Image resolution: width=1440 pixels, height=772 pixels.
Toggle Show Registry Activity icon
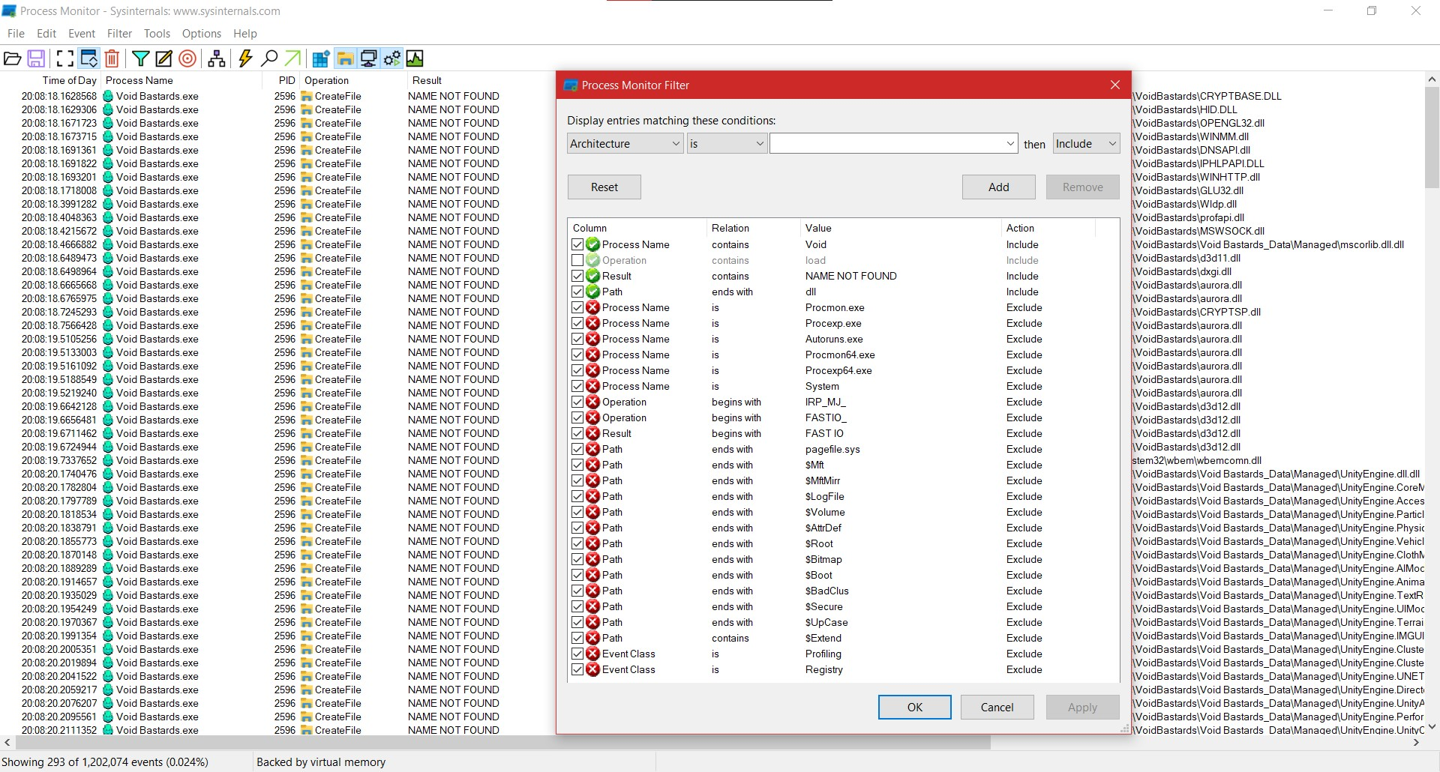tap(321, 58)
